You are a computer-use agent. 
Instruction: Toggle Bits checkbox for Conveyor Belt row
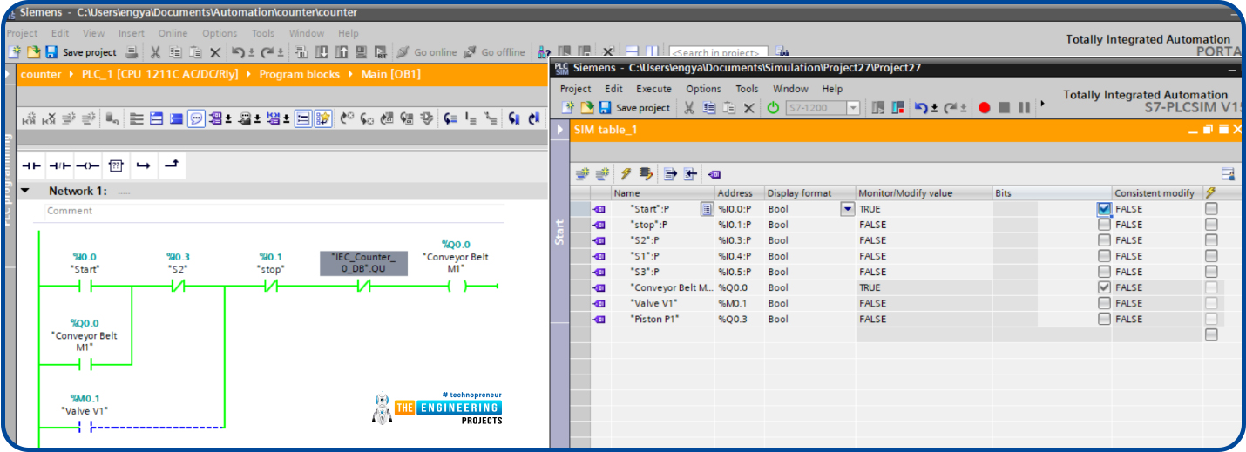click(x=1104, y=287)
